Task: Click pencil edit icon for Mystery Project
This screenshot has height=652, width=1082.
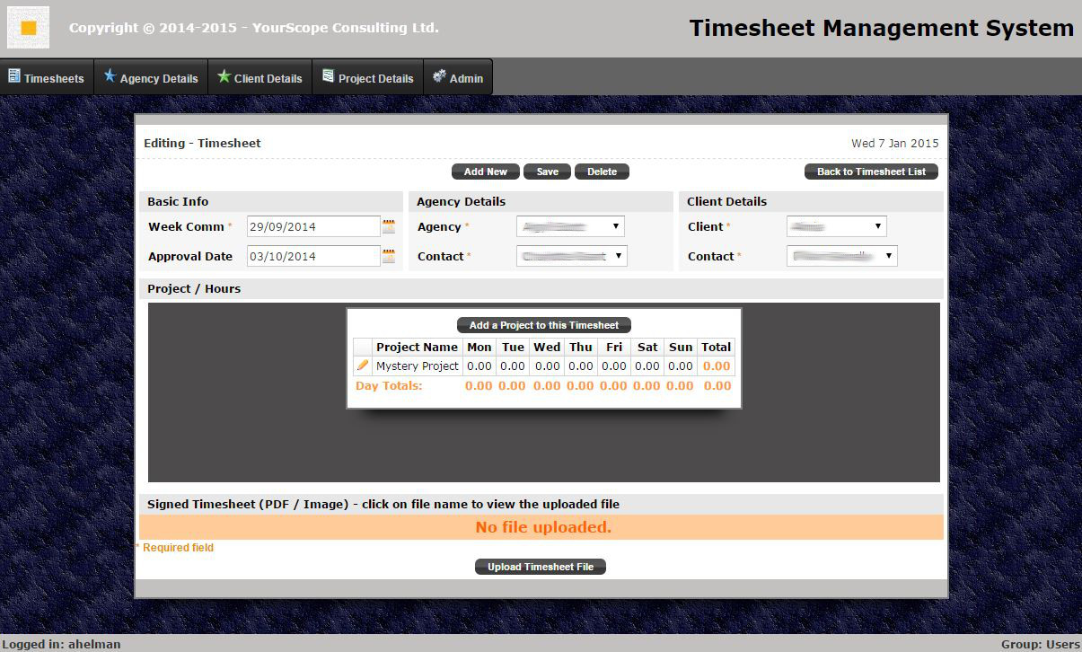Action: 363,366
